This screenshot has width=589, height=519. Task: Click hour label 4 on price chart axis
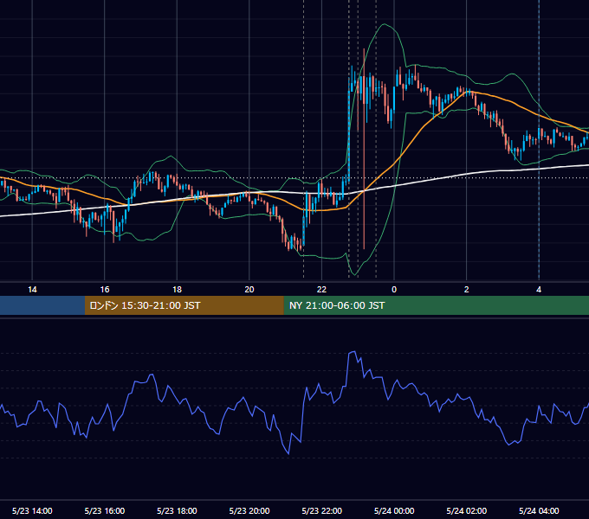(539, 290)
